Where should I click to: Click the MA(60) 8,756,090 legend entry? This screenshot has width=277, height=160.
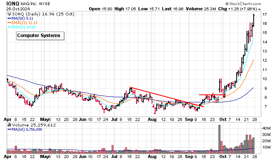[x=27, y=130]
